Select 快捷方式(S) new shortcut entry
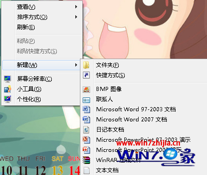The height and width of the screenshot is (175, 207). [x=110, y=75]
